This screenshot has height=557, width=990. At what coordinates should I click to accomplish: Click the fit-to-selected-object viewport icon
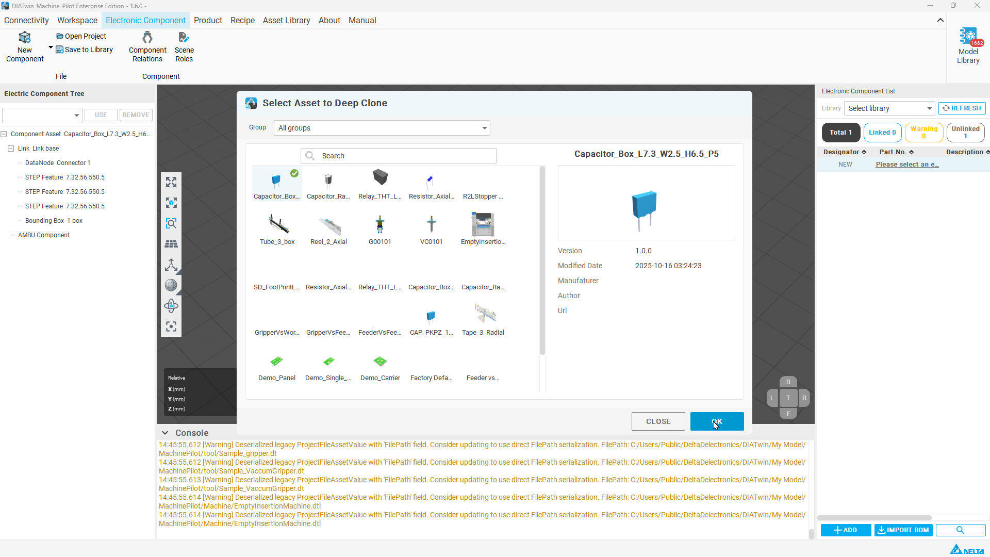[171, 203]
